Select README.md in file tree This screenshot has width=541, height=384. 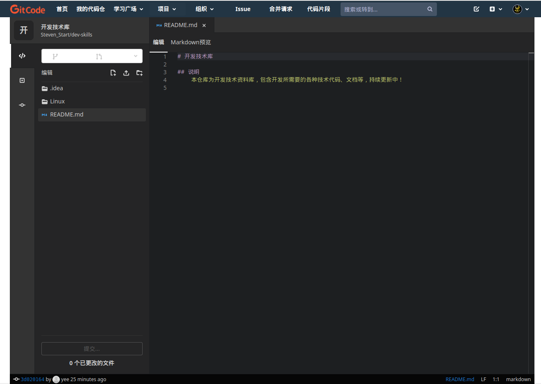(92, 114)
